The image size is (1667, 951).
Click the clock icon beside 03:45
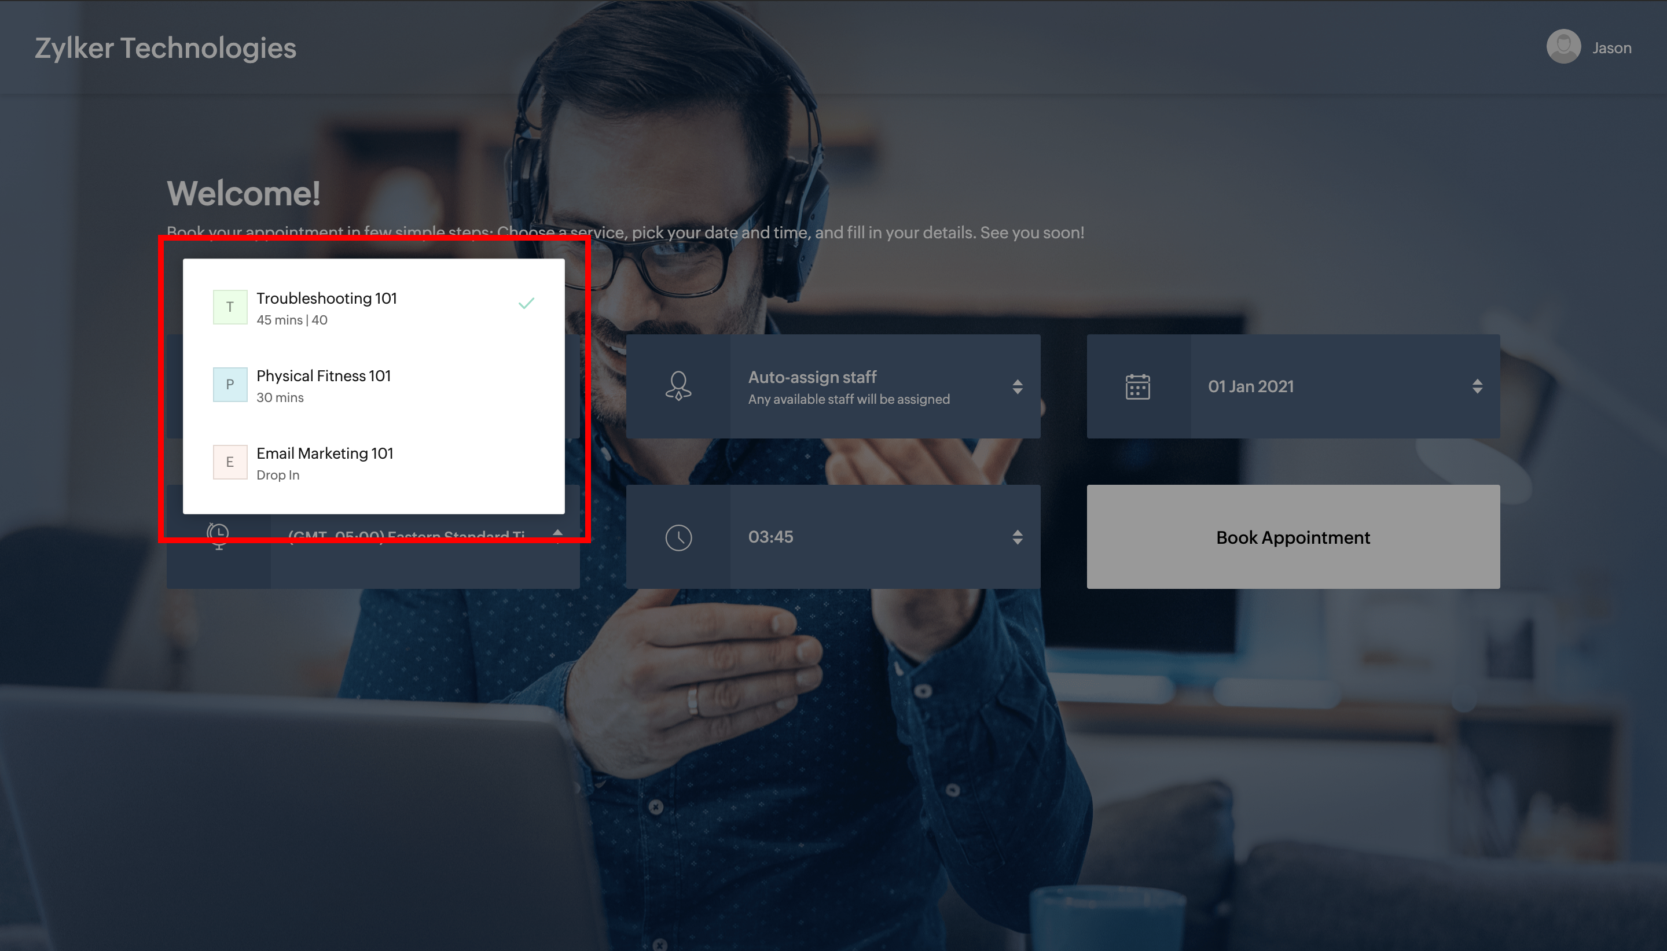[x=678, y=537]
